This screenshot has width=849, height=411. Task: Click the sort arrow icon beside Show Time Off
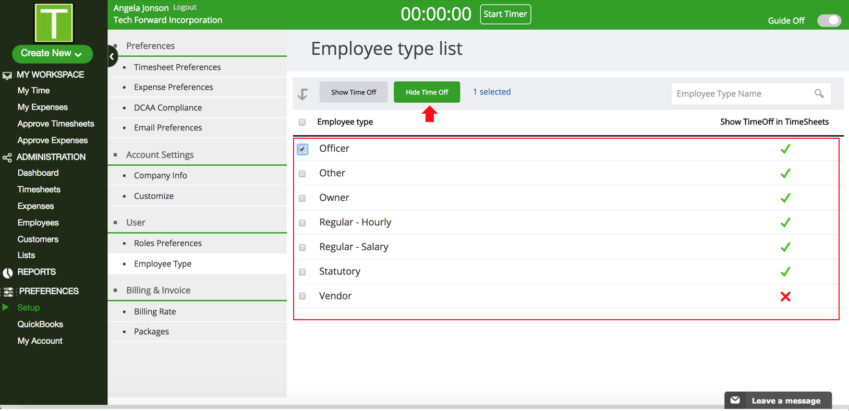click(x=303, y=94)
